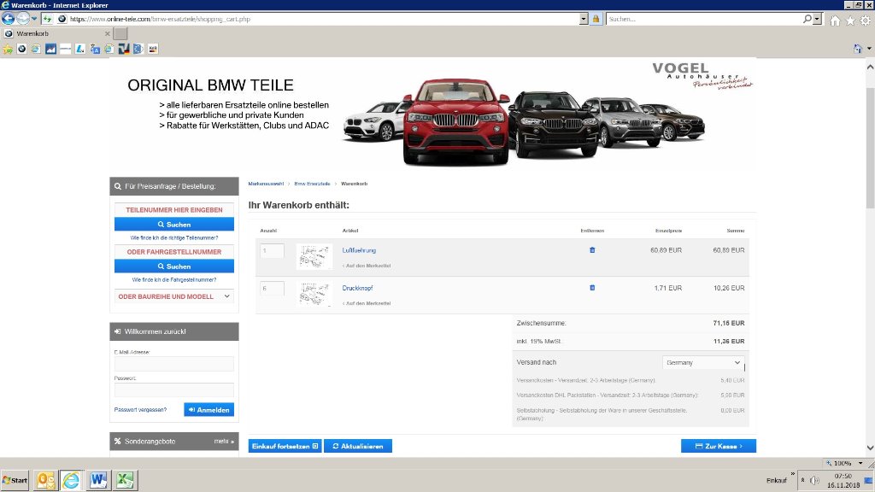Launch Excel from the taskbar
875x492 pixels.
click(x=124, y=480)
